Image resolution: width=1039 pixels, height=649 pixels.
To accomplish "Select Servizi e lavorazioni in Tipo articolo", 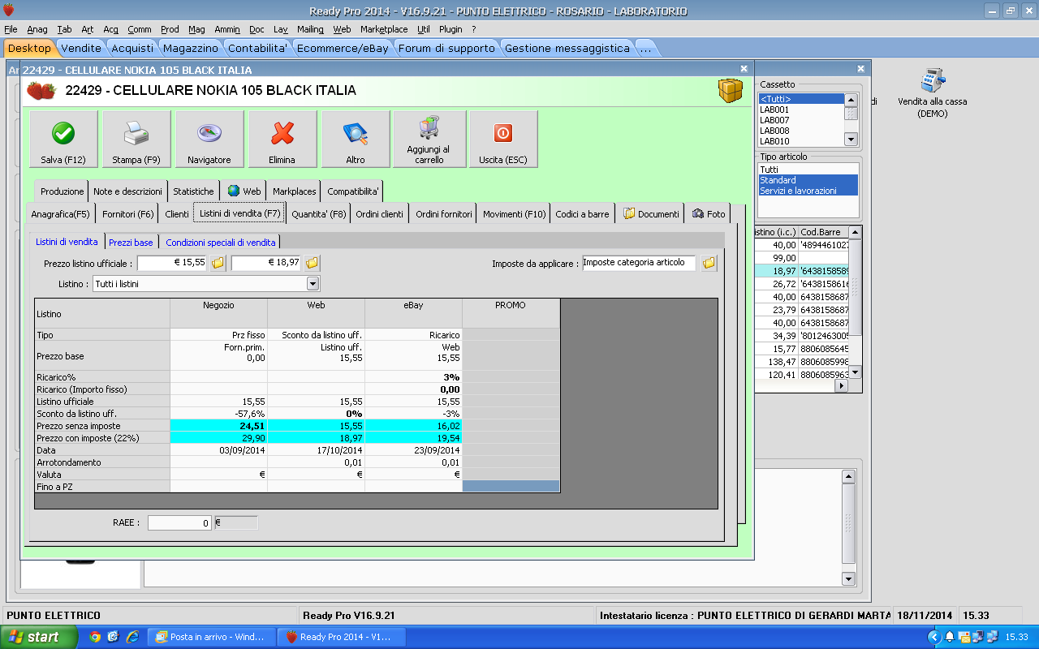I will click(x=808, y=191).
